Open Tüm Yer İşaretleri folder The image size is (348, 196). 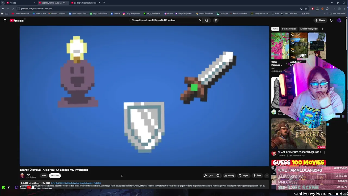[337, 14]
